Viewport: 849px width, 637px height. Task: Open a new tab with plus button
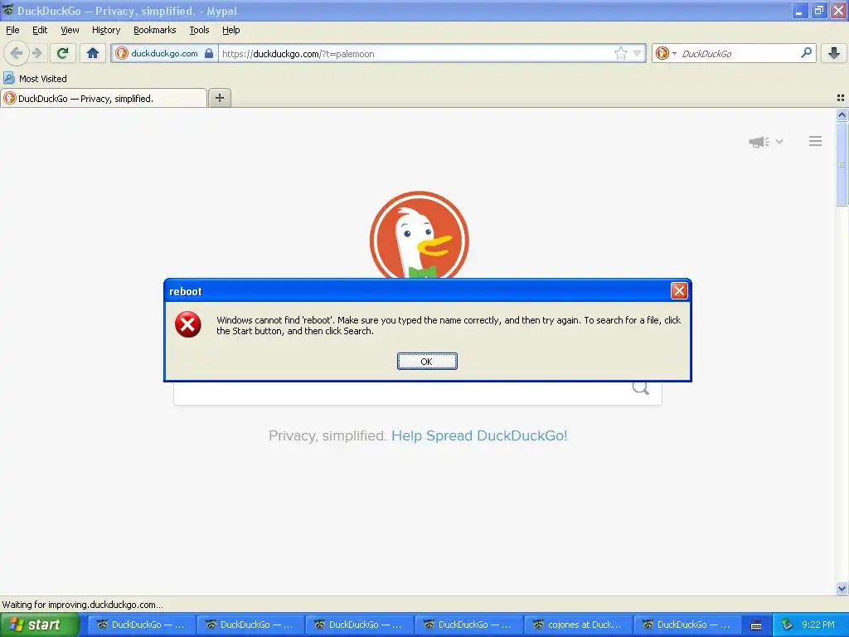click(219, 98)
